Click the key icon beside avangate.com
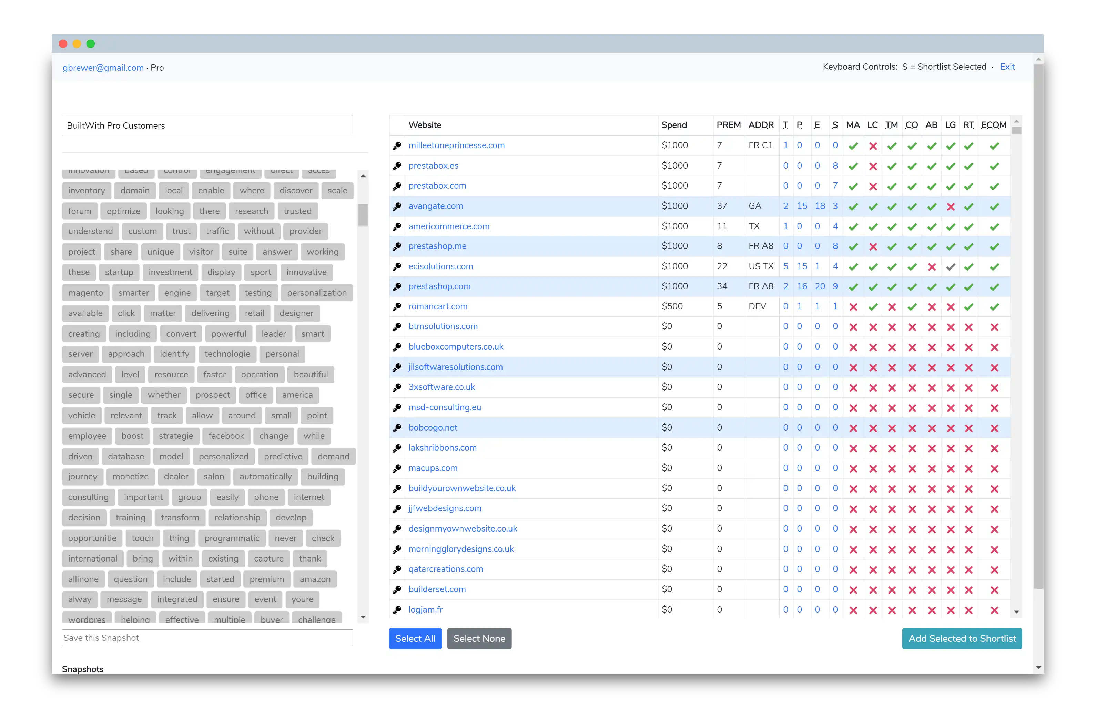The height and width of the screenshot is (708, 1096). click(x=397, y=206)
